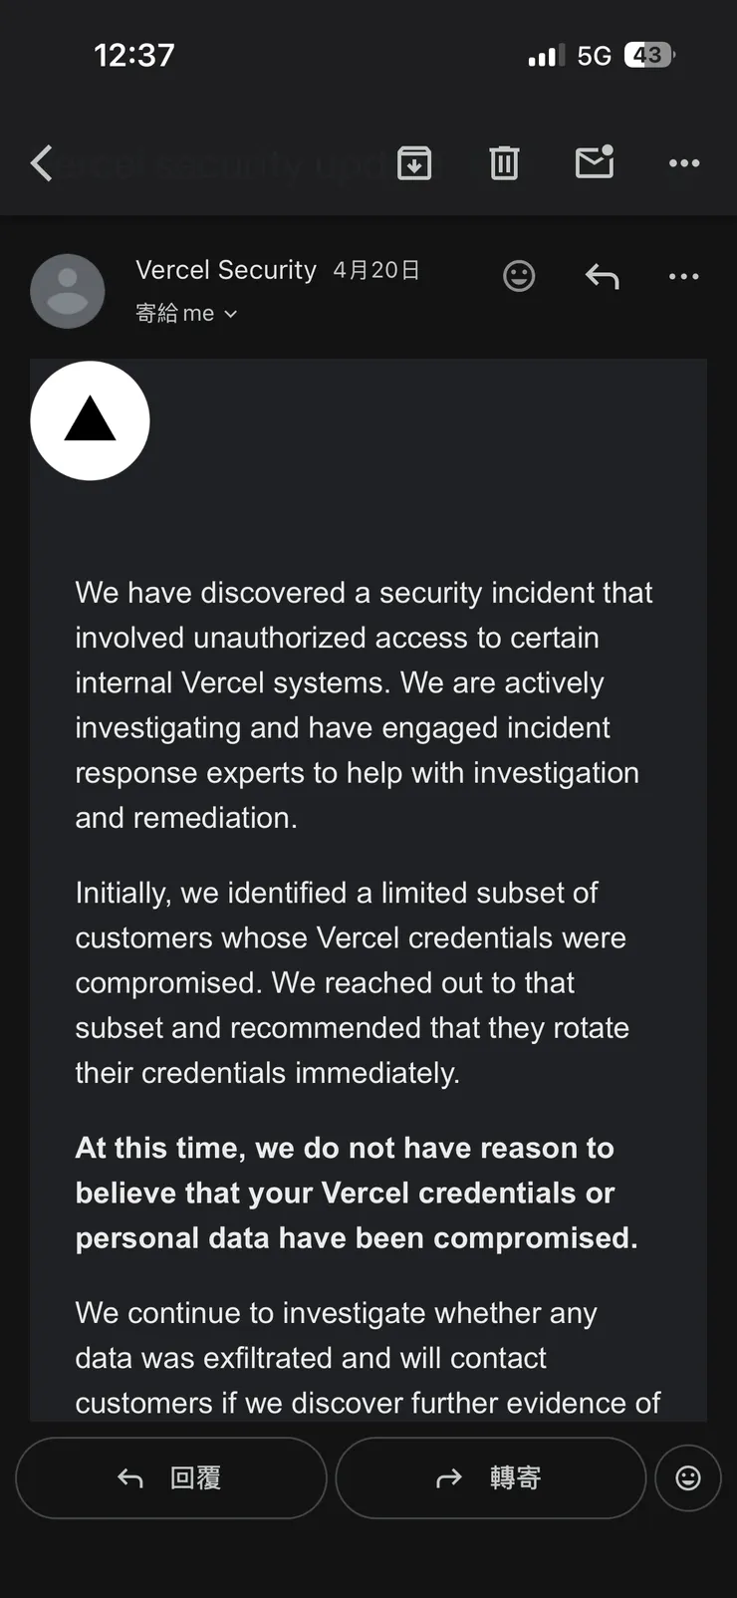Viewport: 737px width, 1598px height.
Task: Delete the Vercel Security email
Action: (504, 162)
